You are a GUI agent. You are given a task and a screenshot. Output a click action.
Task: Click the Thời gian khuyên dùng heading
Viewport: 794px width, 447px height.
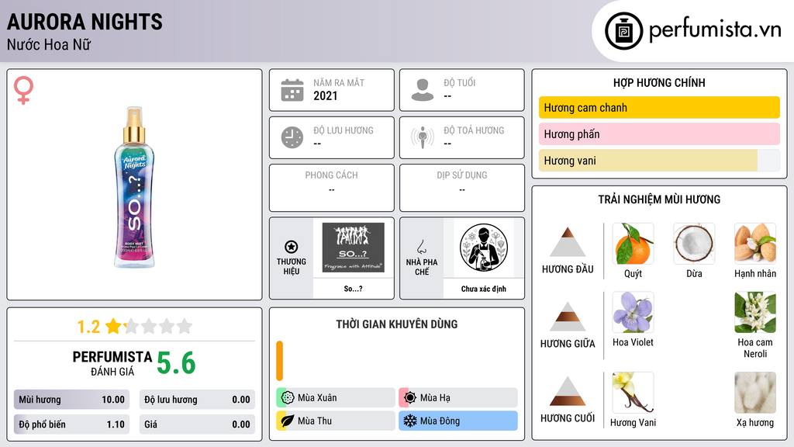pos(397,324)
